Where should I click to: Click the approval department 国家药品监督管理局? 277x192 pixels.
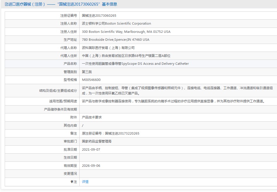point(97,141)
